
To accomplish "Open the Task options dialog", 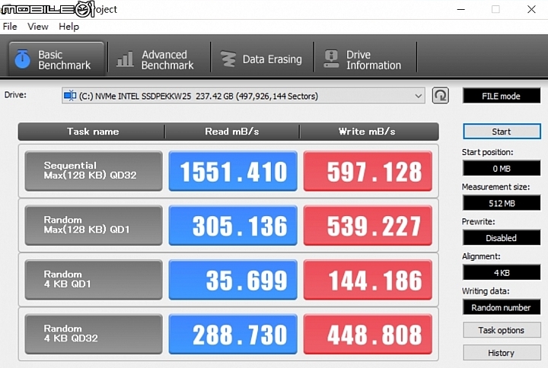I will click(502, 330).
